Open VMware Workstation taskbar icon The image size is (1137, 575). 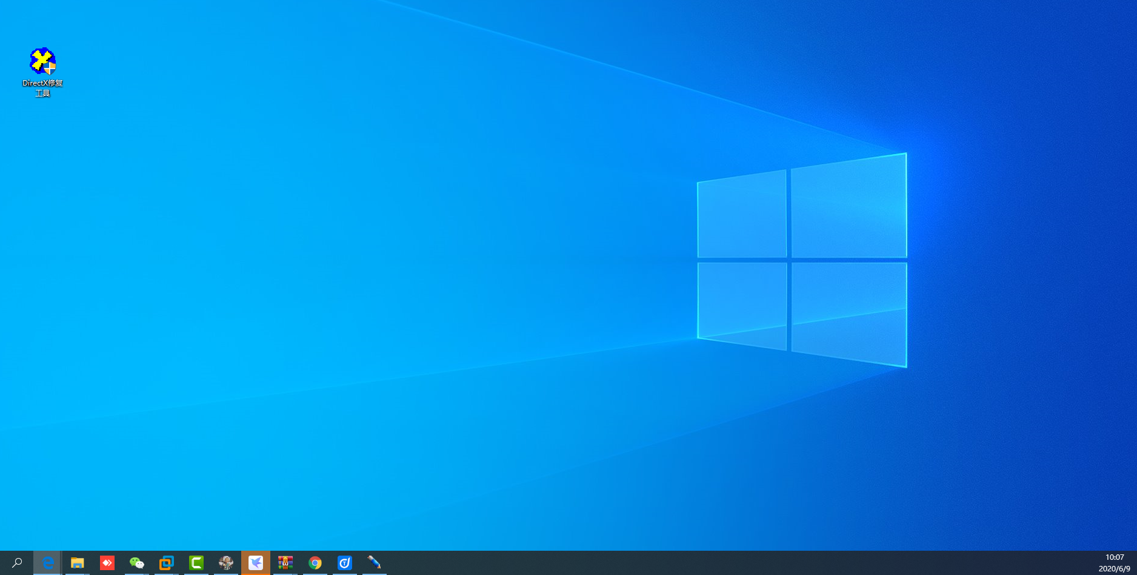pyautogui.click(x=166, y=563)
